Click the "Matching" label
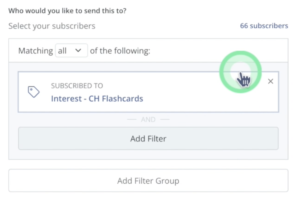Screen dimensions: 300x202 tap(36, 51)
